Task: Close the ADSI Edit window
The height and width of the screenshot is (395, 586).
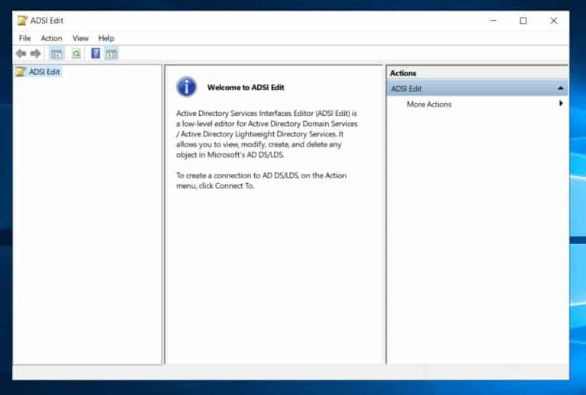Action: [x=554, y=21]
